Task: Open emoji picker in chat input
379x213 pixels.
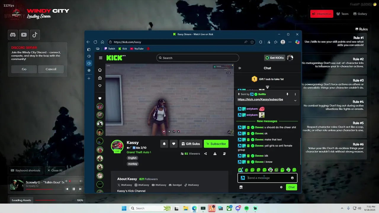Action: click(292, 178)
